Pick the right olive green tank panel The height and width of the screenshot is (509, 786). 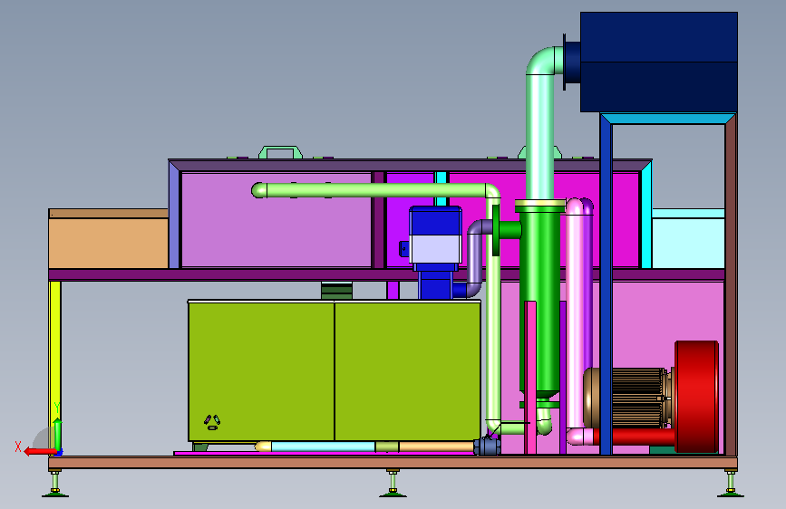point(408,371)
